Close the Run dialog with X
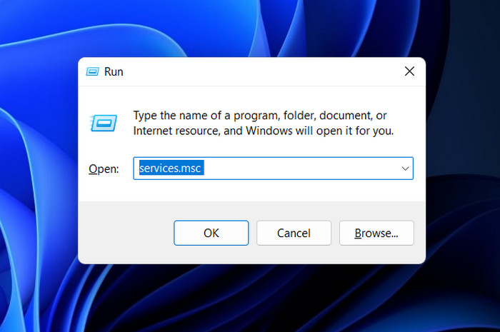This screenshot has height=332, width=500. point(409,71)
